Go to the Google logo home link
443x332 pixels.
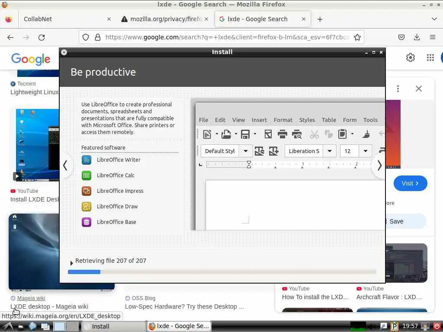coord(31,59)
